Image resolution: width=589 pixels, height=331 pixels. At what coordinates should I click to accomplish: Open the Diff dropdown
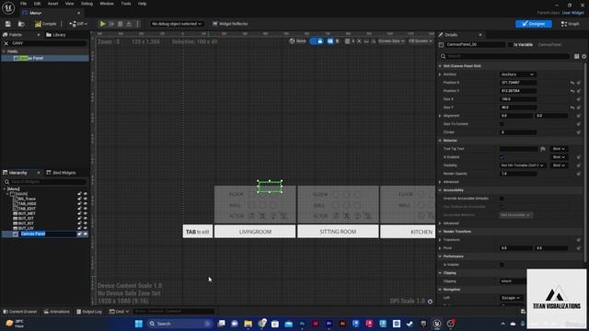(78, 24)
